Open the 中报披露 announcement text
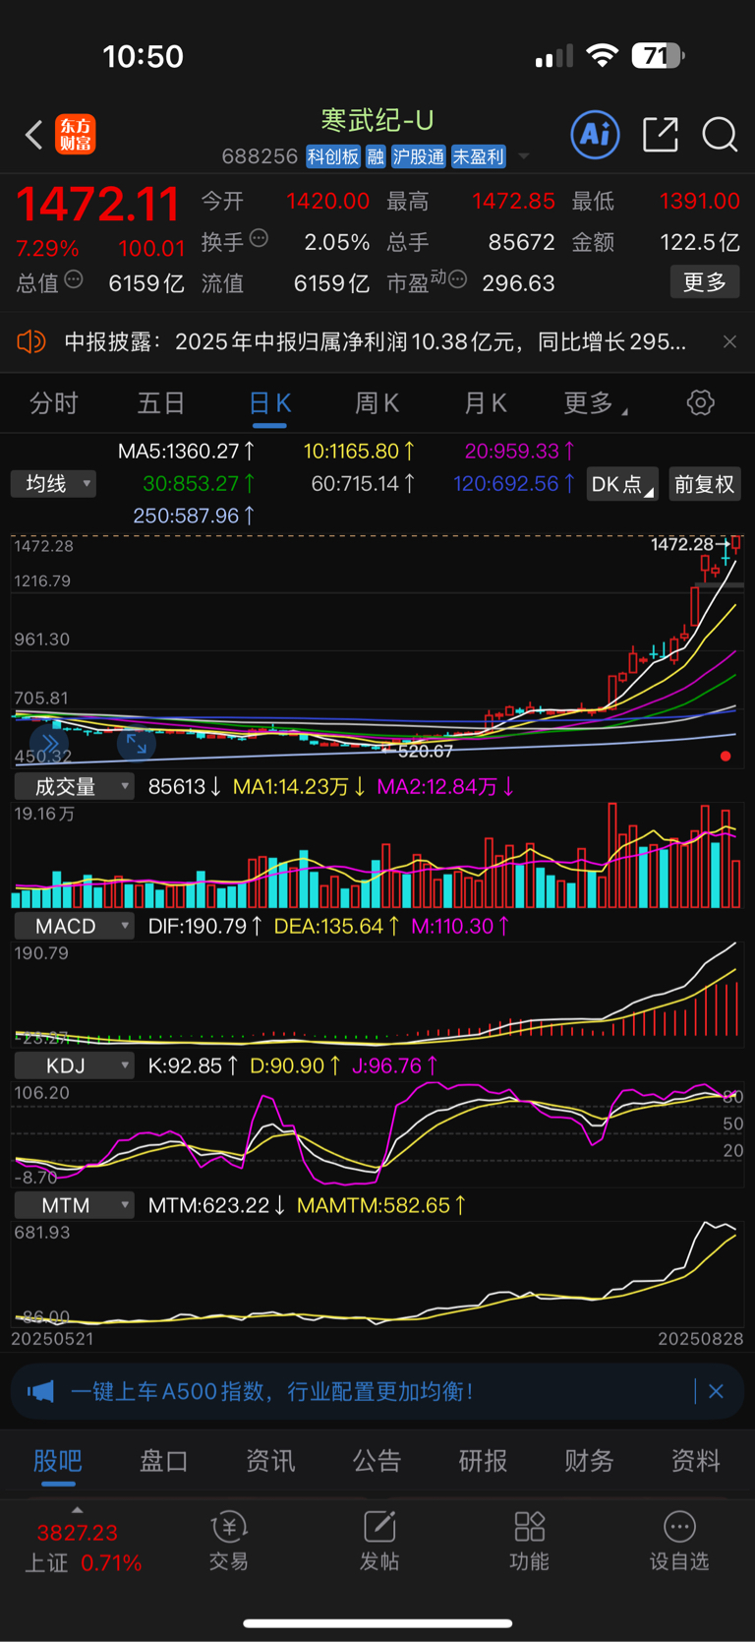The height and width of the screenshot is (1642, 755). [x=375, y=341]
